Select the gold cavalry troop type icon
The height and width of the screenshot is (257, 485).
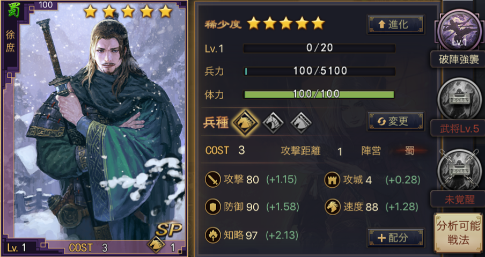[245, 123]
